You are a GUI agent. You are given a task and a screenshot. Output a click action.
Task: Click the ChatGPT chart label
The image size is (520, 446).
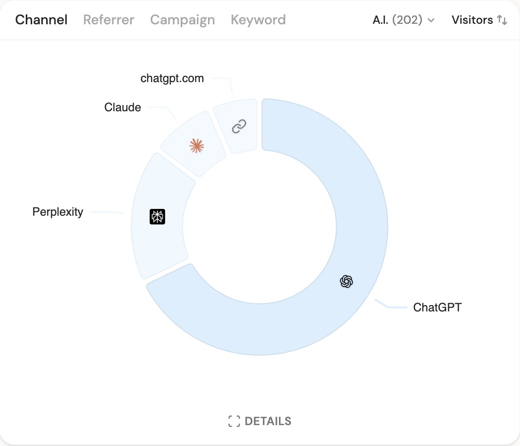(437, 308)
